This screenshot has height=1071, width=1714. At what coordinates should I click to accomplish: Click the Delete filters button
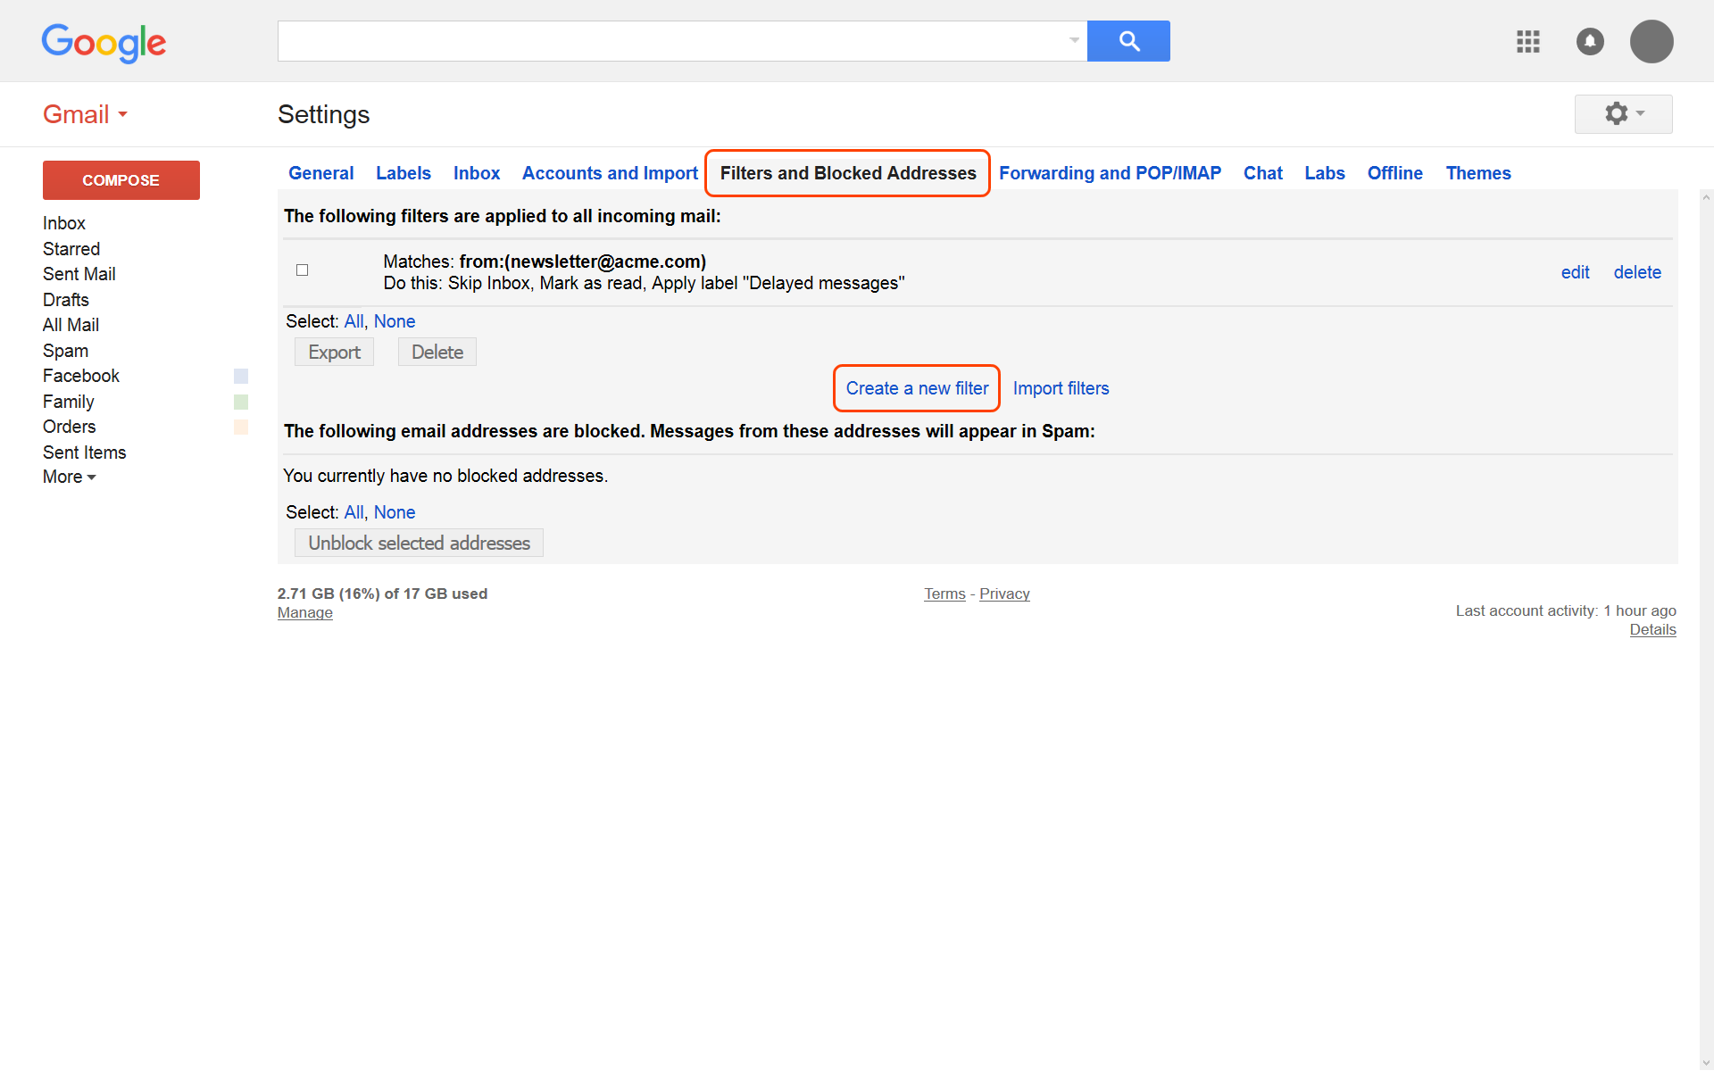(437, 352)
